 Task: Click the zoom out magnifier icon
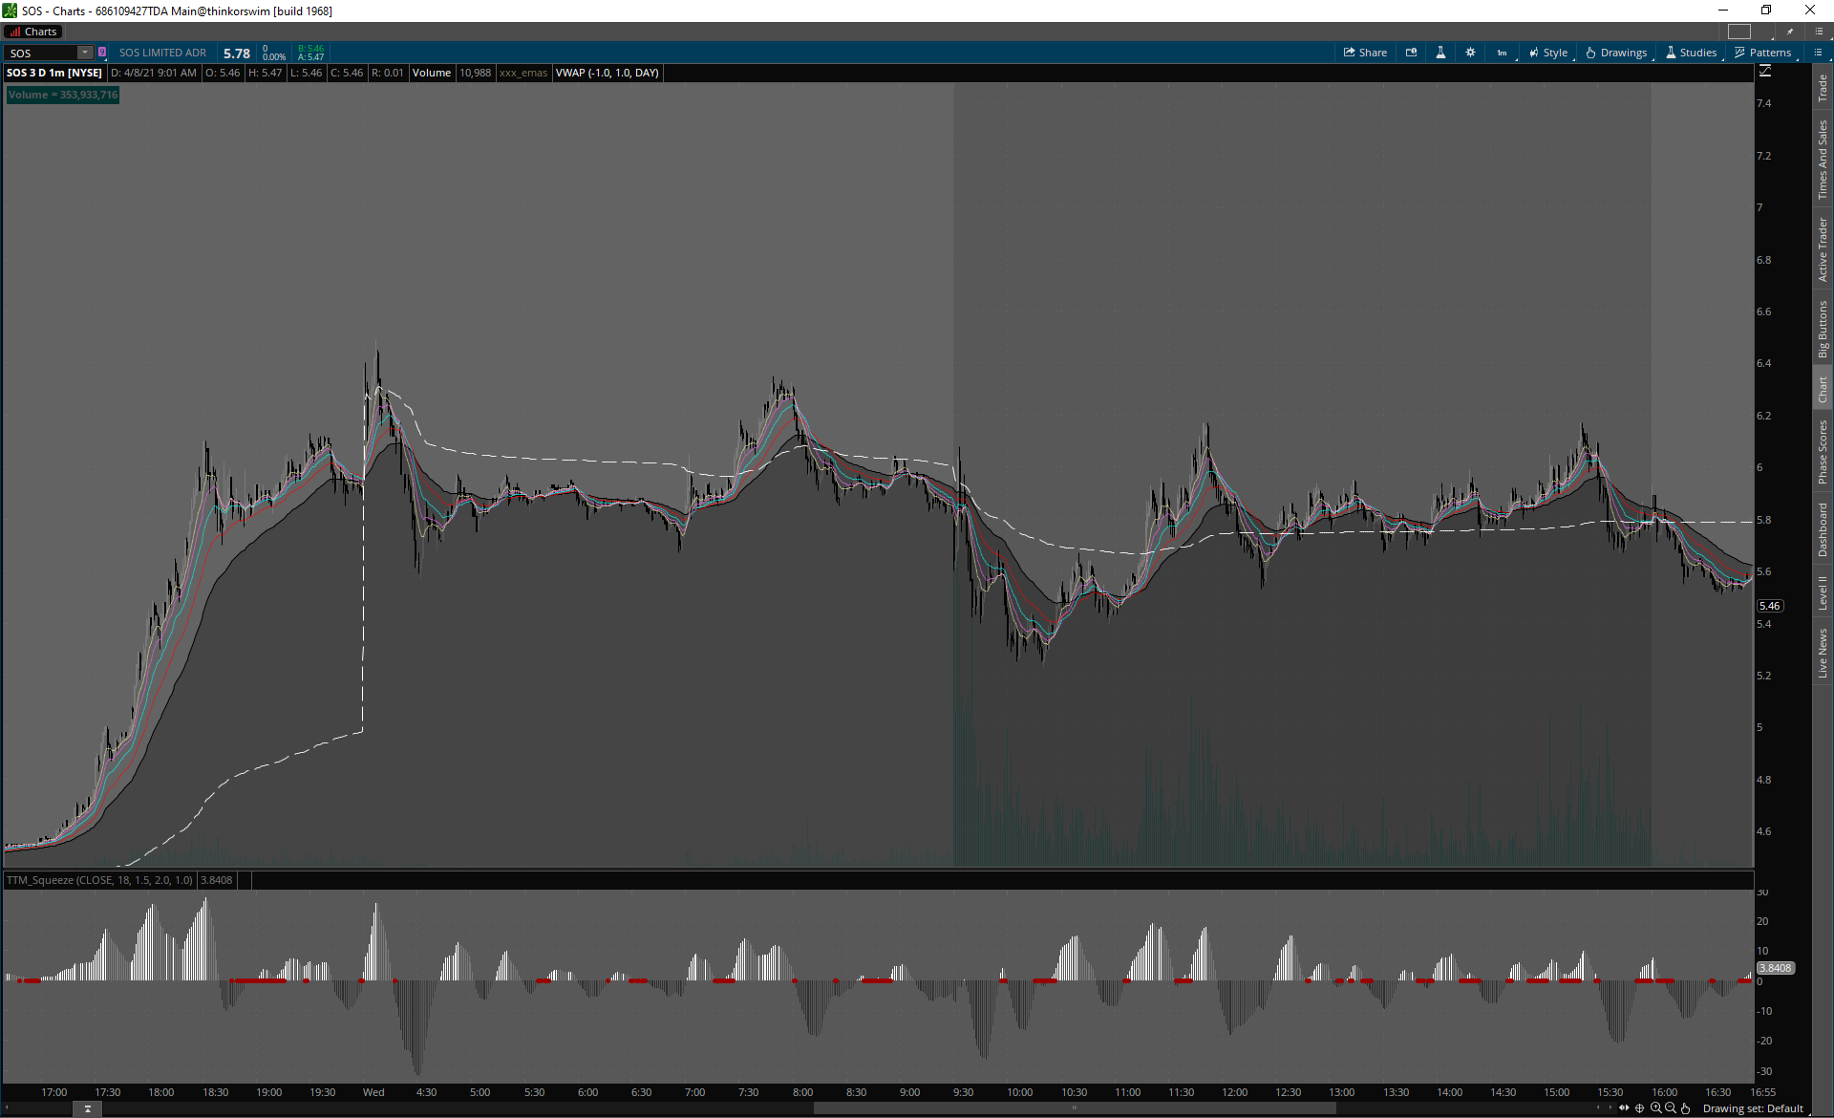(x=1671, y=1108)
